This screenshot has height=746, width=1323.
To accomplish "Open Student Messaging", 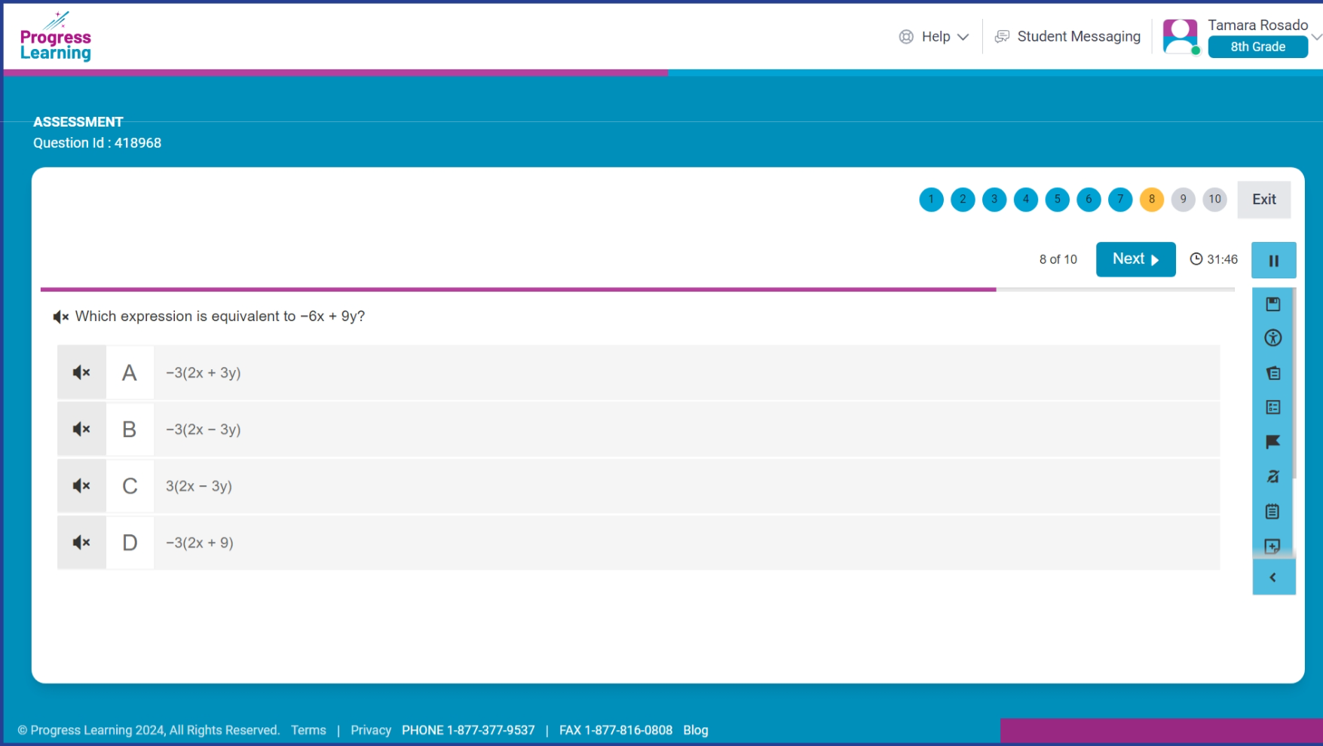I will (1067, 36).
